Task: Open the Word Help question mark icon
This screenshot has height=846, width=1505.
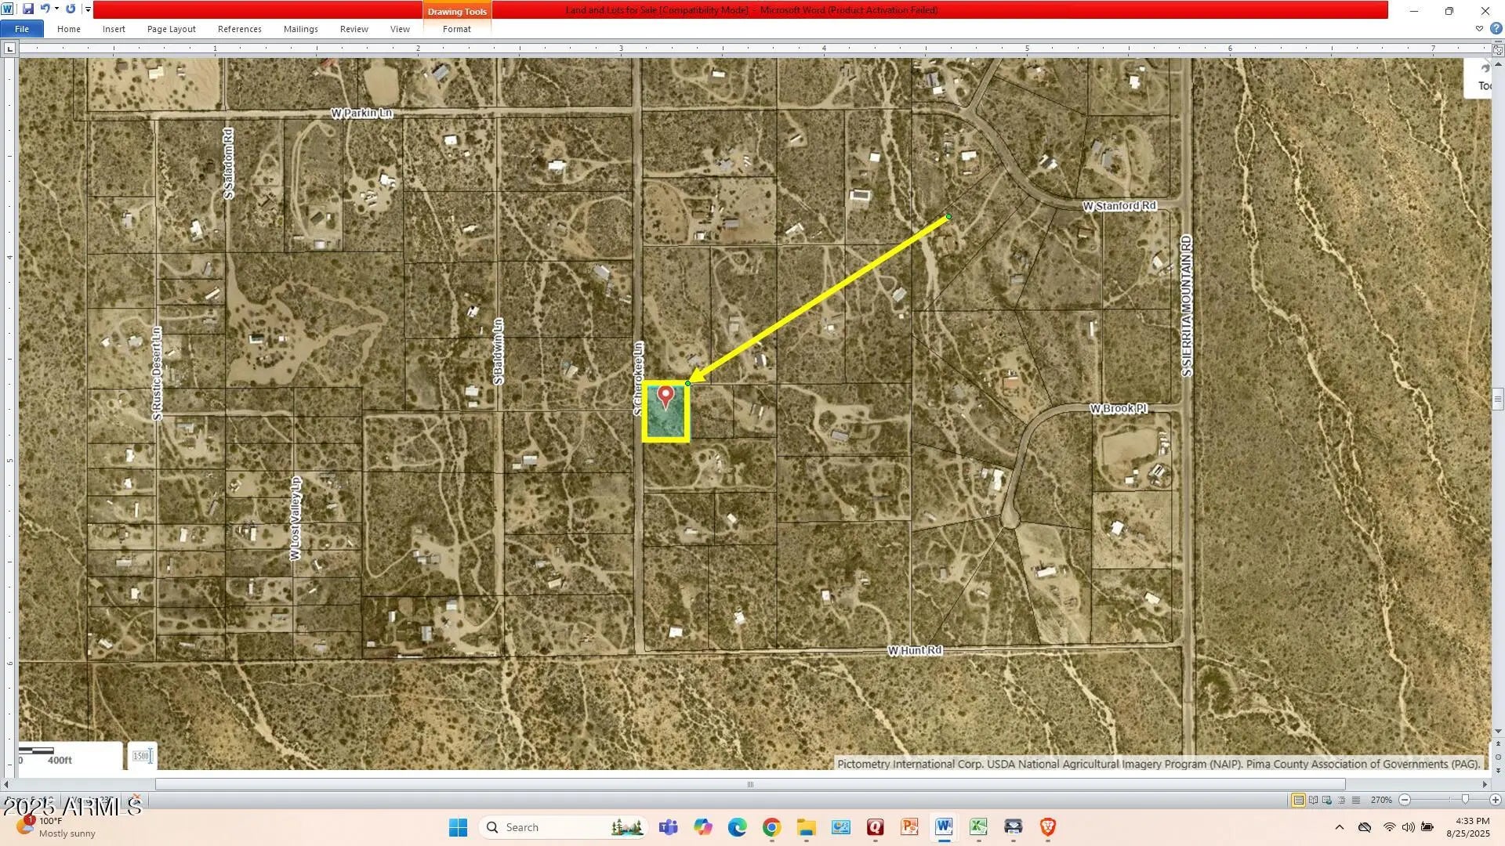Action: (1496, 29)
